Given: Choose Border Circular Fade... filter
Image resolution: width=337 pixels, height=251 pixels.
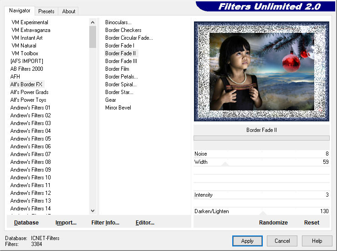Looking at the screenshot, I should pyautogui.click(x=129, y=38).
